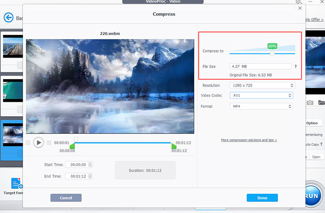Click the Start Time stepper arrows
The height and width of the screenshot is (213, 325).
coord(90,165)
